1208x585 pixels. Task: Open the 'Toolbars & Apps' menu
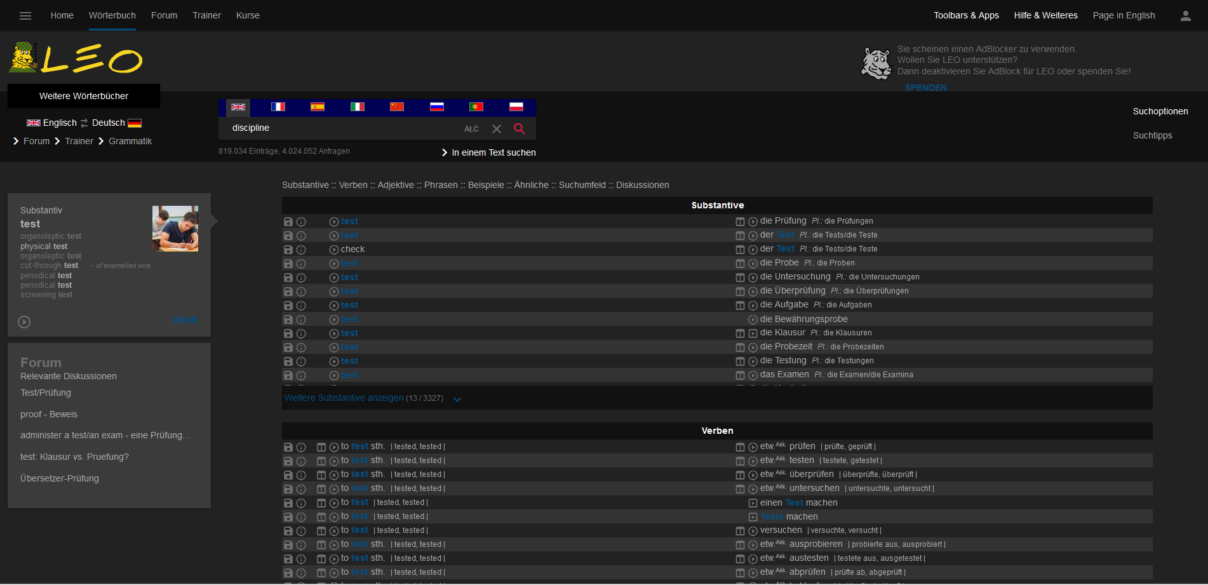click(x=965, y=15)
